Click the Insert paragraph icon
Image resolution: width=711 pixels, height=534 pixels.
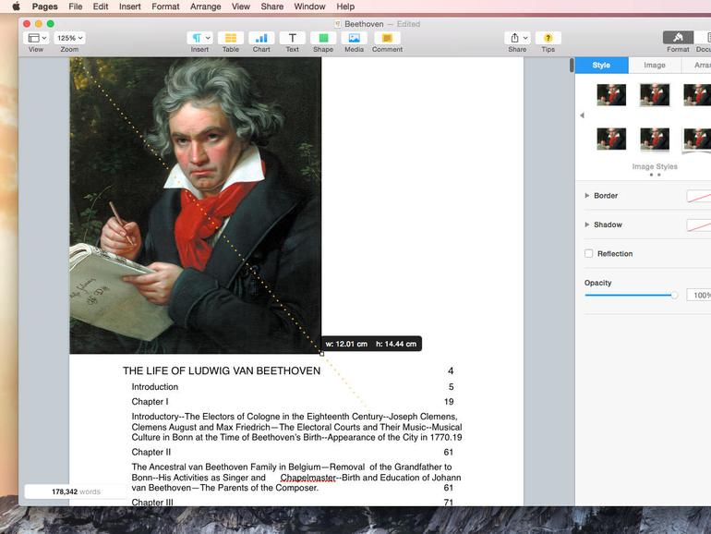[199, 38]
